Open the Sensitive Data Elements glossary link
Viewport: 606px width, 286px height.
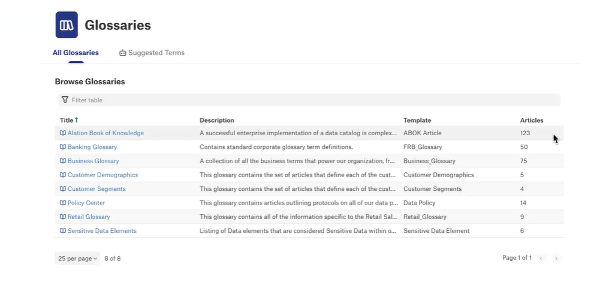tap(102, 230)
